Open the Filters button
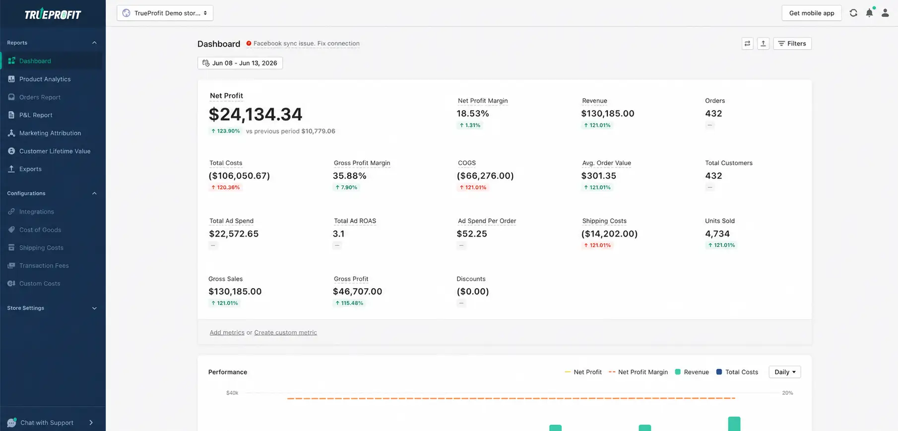The height and width of the screenshot is (431, 898). pyautogui.click(x=792, y=44)
